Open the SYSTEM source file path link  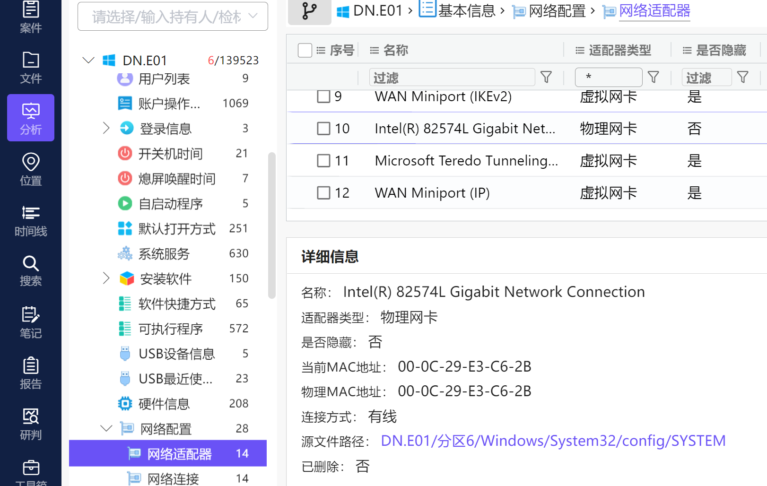tap(553, 441)
